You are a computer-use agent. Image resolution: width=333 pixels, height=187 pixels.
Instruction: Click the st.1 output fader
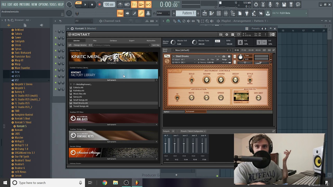pyautogui.click(x=165, y=144)
